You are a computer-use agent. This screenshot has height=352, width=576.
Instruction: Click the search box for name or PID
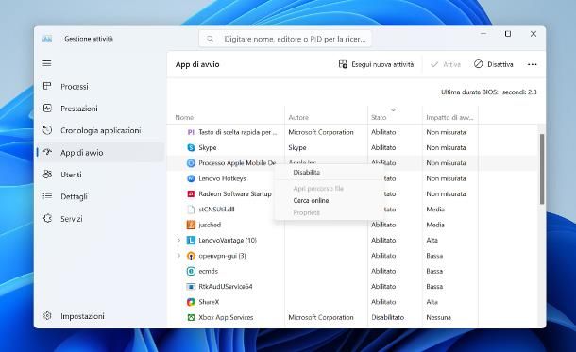(285, 39)
